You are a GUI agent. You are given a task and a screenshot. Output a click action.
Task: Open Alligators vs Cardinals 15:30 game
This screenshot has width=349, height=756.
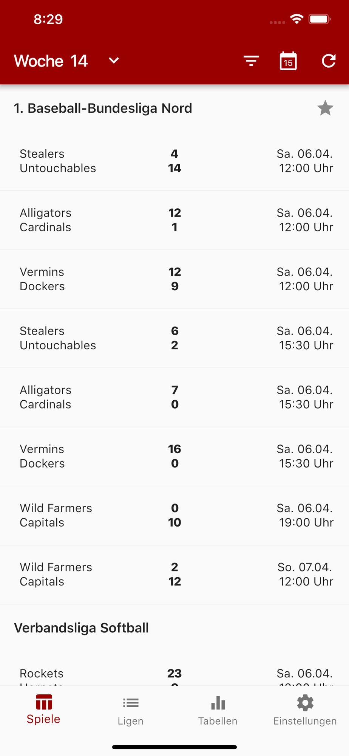click(174, 397)
